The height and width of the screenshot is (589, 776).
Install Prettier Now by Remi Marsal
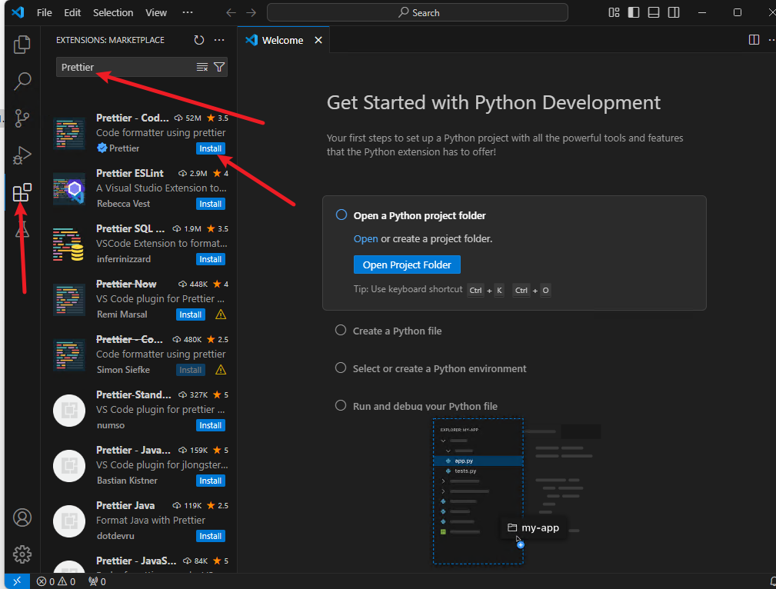(x=191, y=314)
